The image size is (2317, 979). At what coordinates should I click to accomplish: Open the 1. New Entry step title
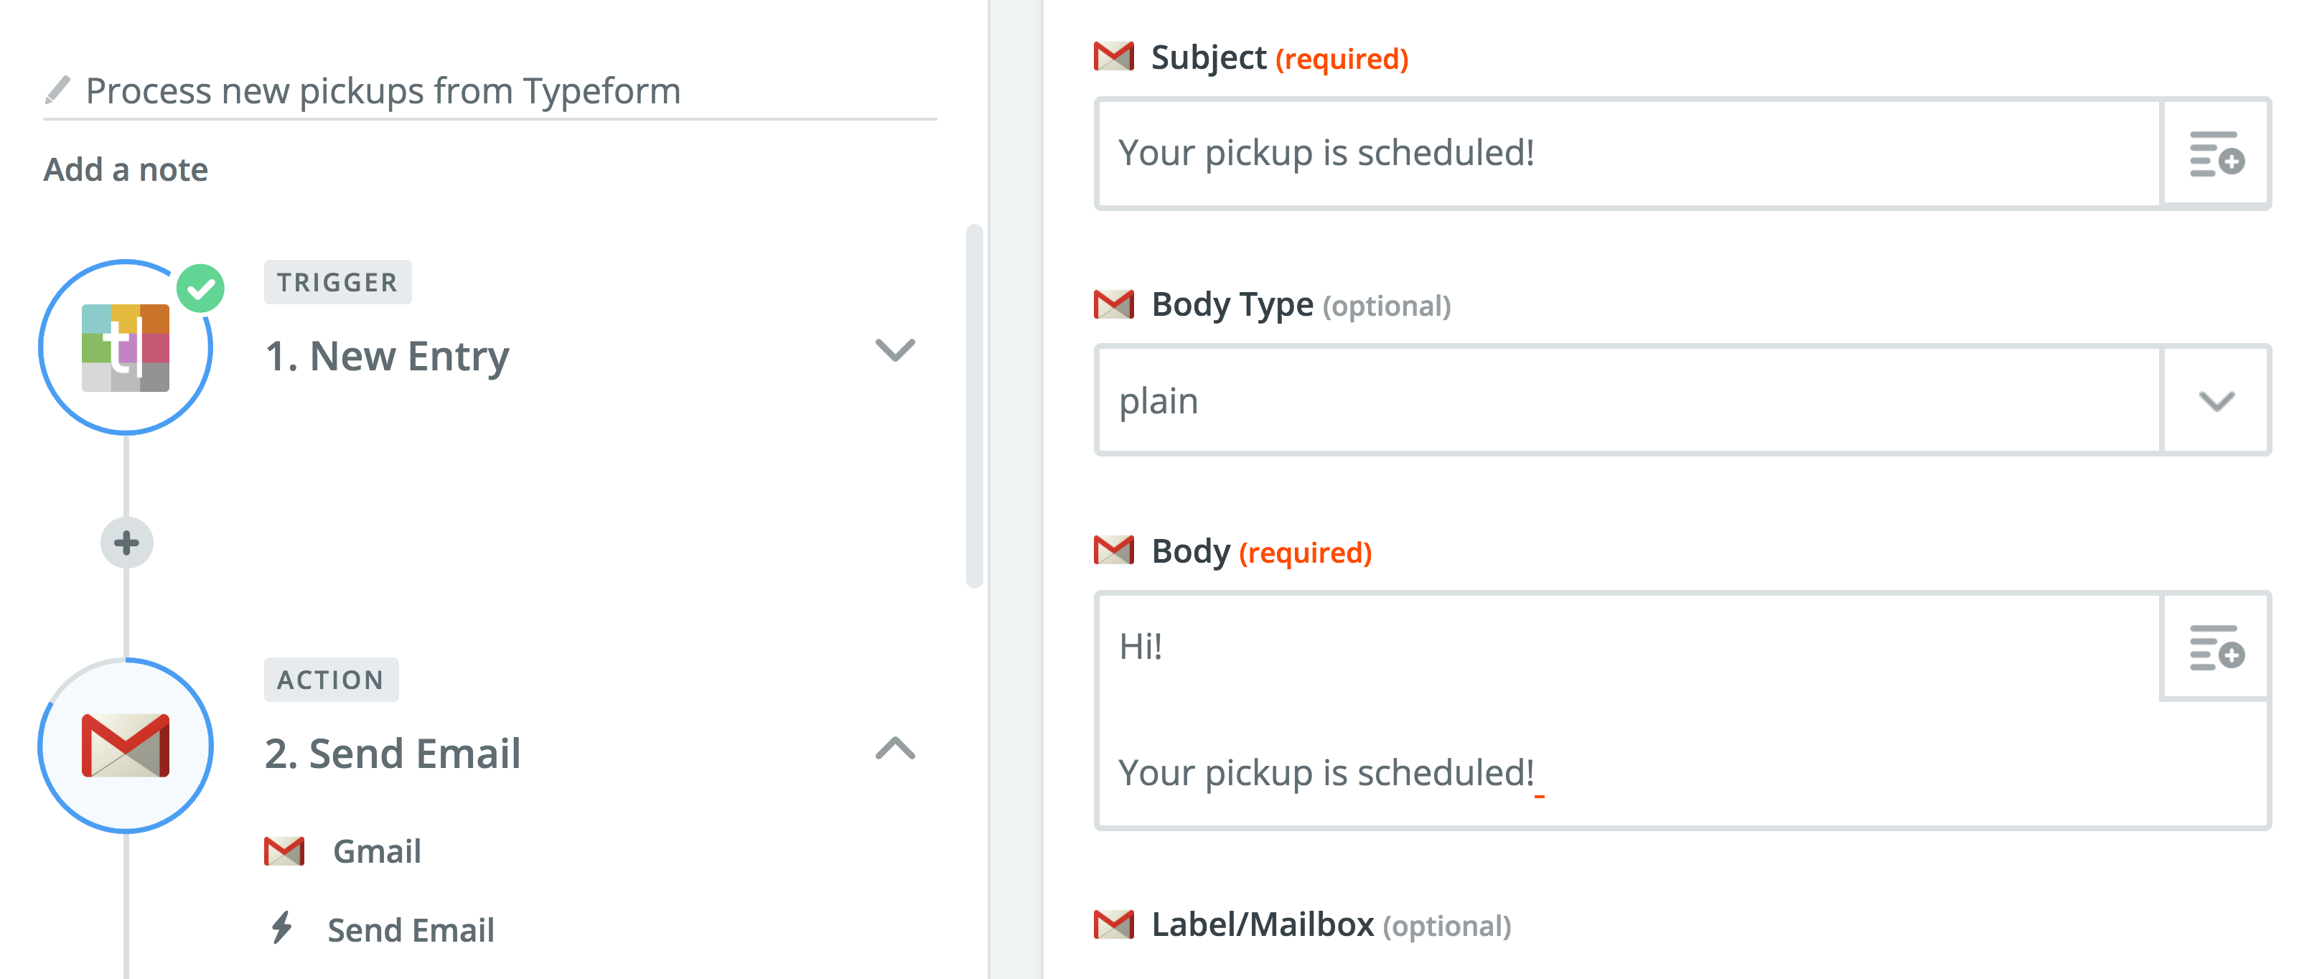pos(387,356)
